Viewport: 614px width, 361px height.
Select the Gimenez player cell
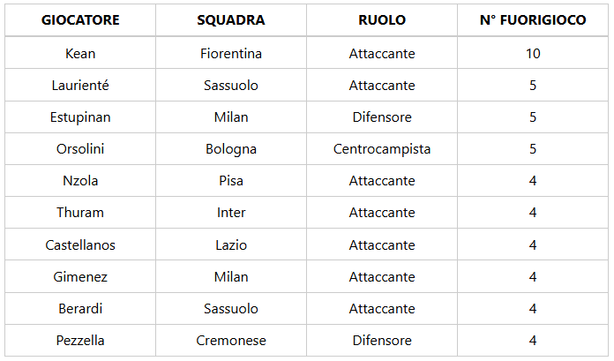(x=80, y=277)
